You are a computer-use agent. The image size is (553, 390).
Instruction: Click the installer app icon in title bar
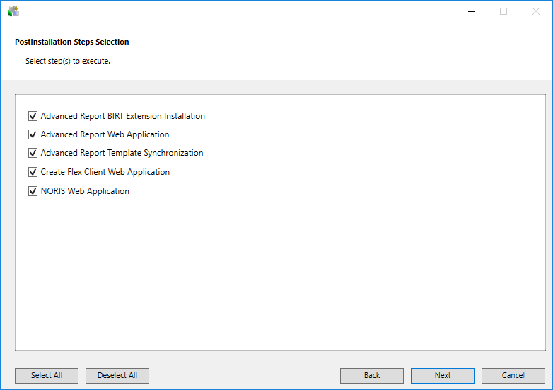pyautogui.click(x=13, y=11)
